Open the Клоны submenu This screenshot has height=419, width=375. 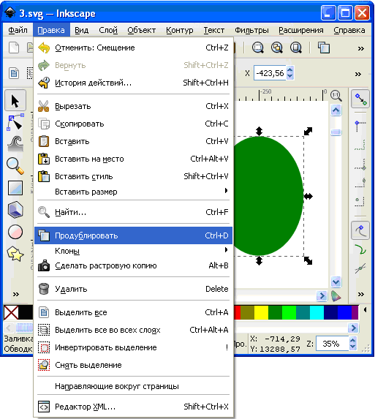(x=133, y=251)
